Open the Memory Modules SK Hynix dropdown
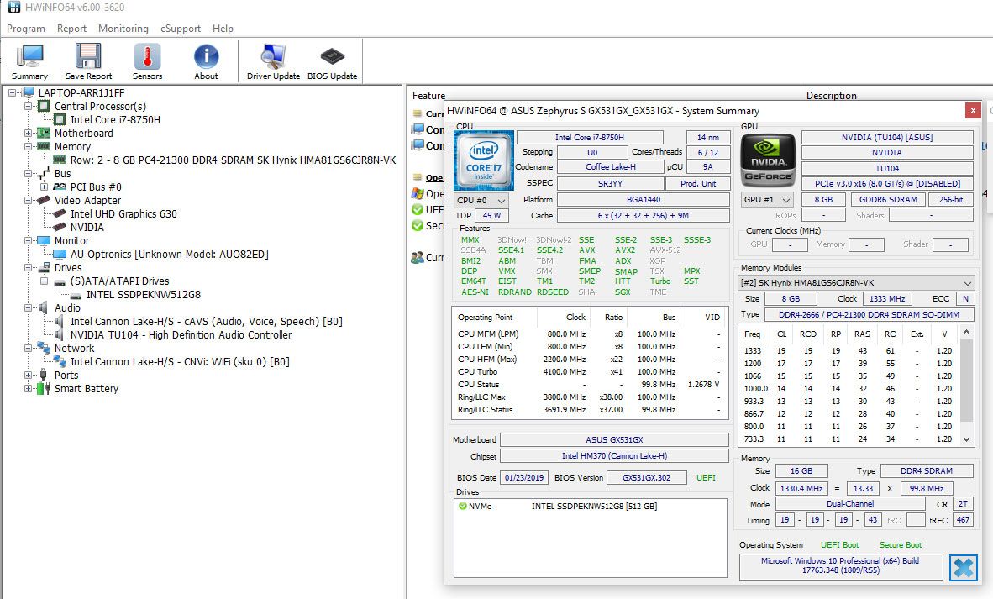The width and height of the screenshot is (993, 599). pos(855,282)
